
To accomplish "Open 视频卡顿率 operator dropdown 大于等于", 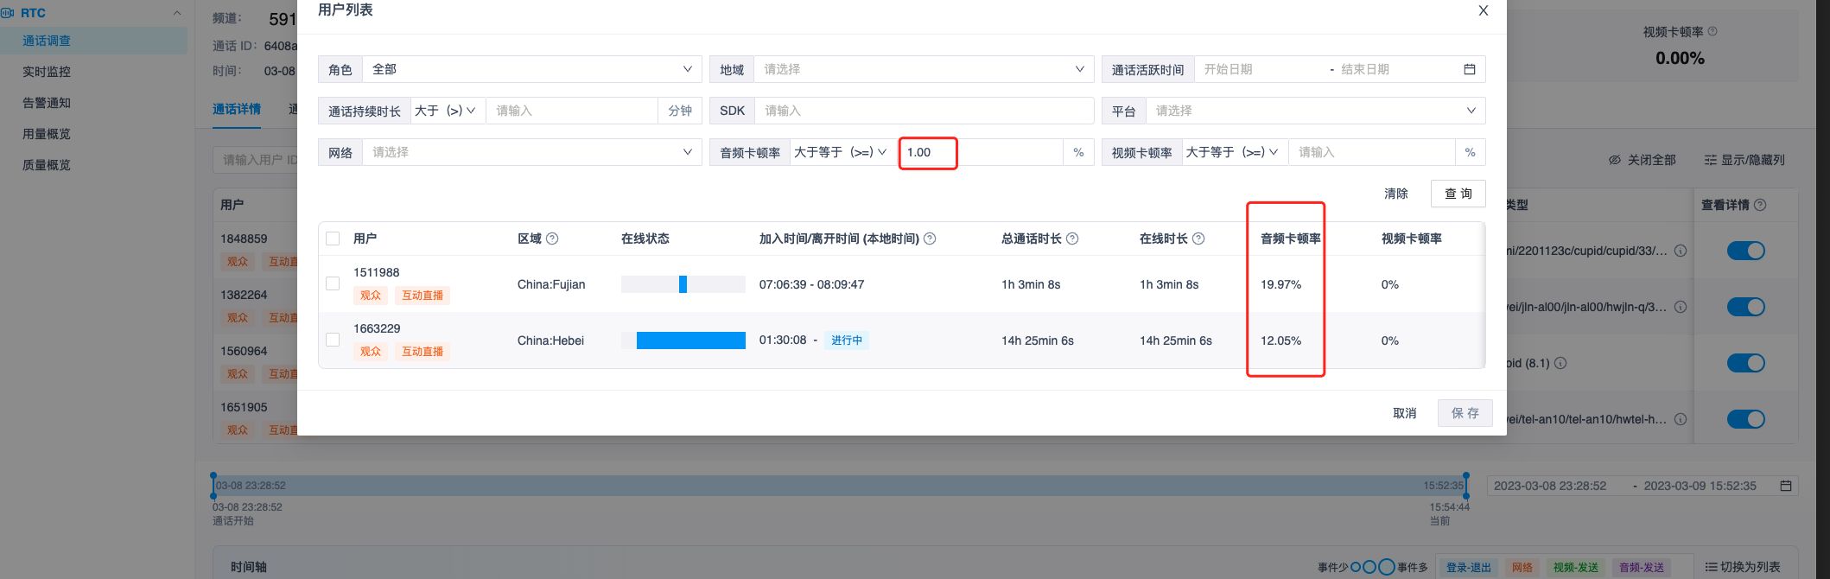I will (1235, 152).
